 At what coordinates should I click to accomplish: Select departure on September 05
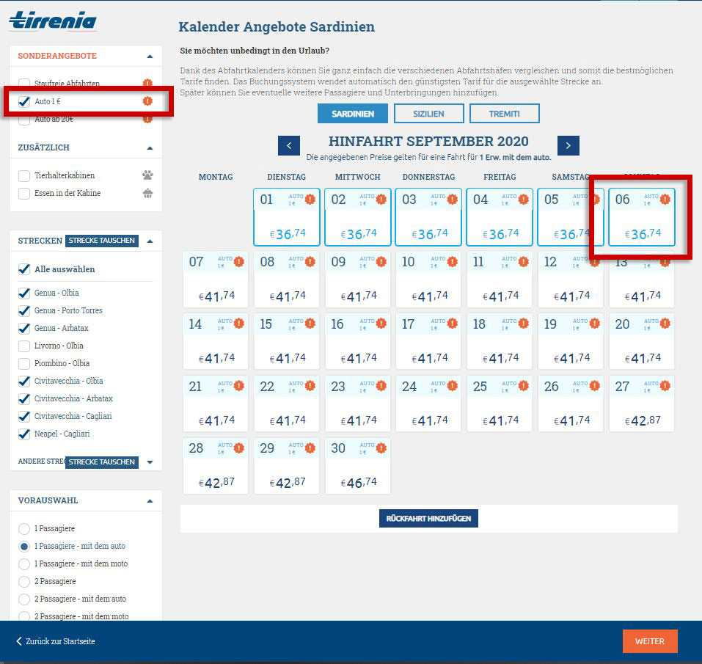click(x=571, y=217)
